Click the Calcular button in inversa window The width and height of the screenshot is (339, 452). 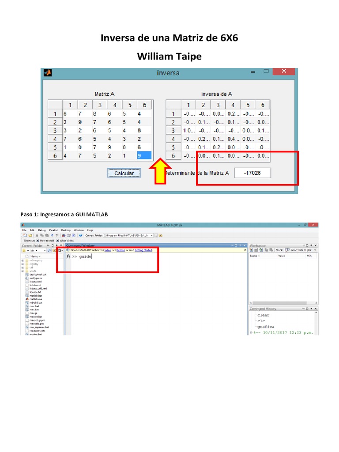coord(124,173)
